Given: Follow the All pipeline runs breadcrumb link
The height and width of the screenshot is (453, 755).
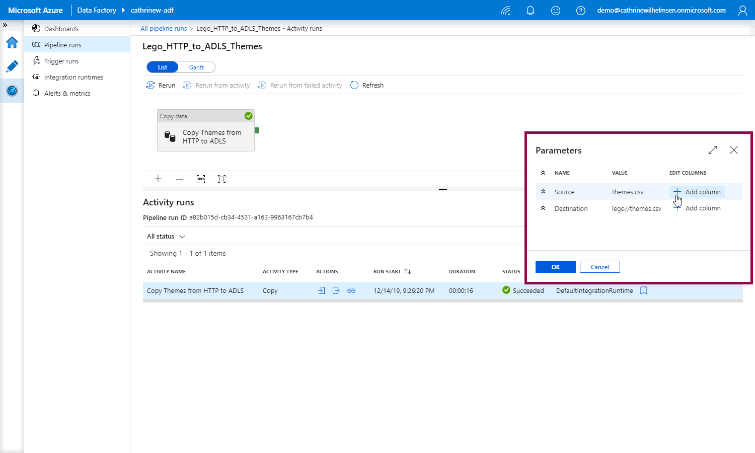Looking at the screenshot, I should click(x=164, y=29).
